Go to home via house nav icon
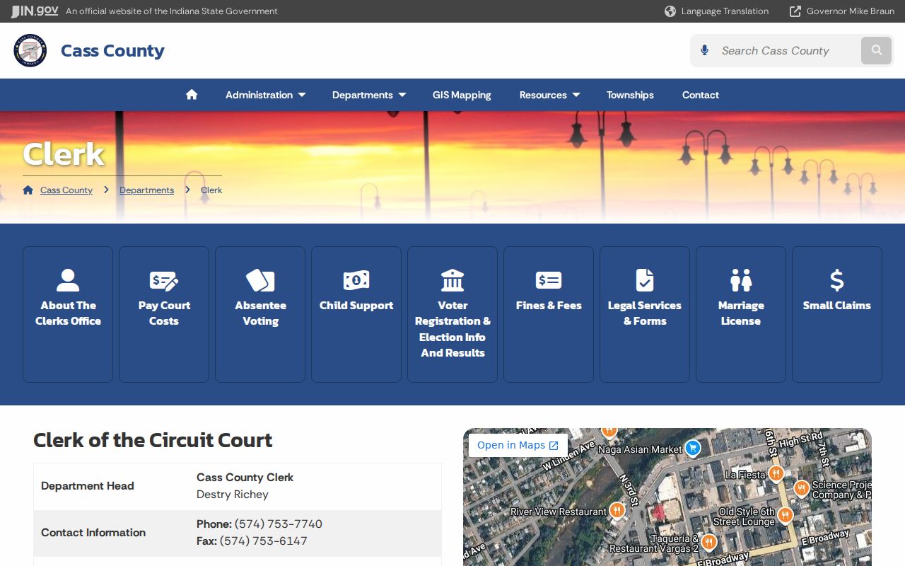Viewport: 905px width, 566px height. click(192, 95)
